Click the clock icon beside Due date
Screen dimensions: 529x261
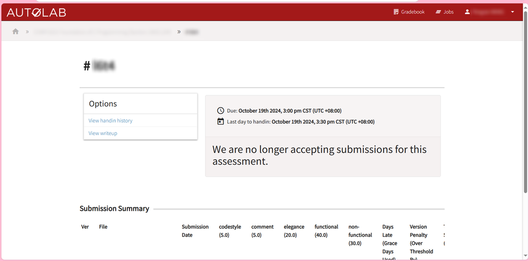click(220, 111)
